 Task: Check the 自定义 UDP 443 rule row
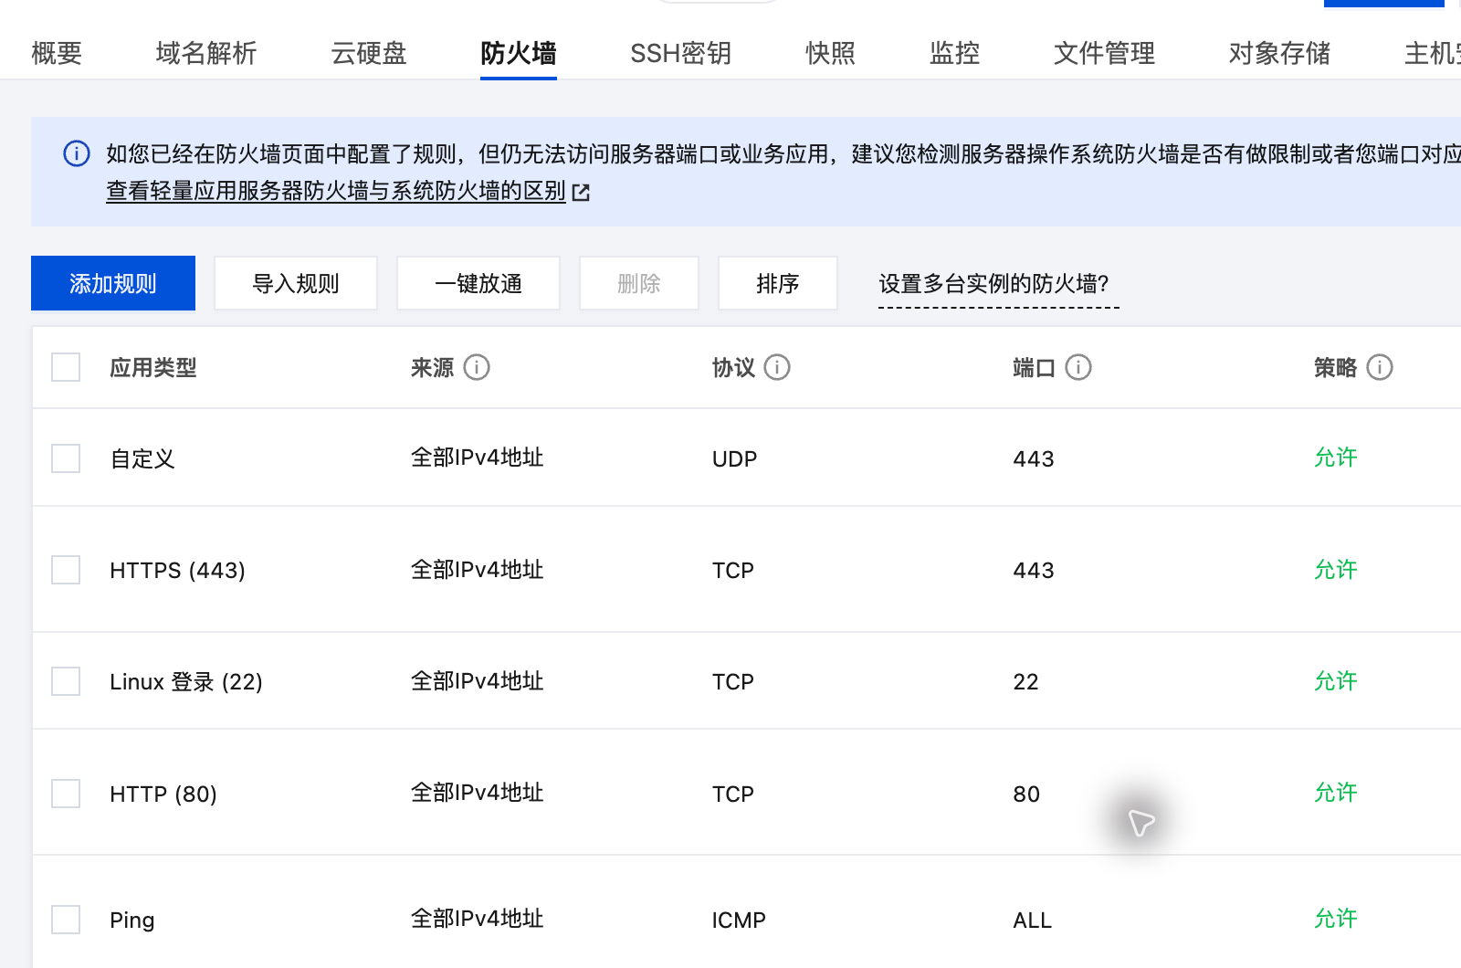(66, 458)
